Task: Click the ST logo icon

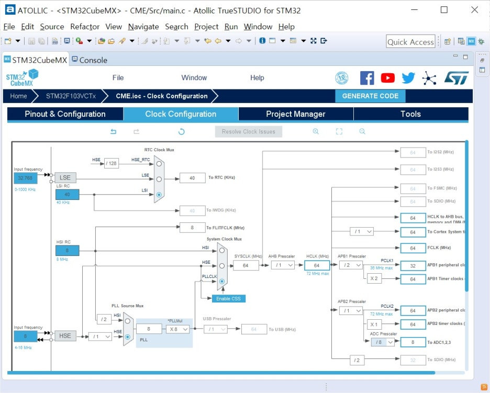Action: (x=456, y=78)
